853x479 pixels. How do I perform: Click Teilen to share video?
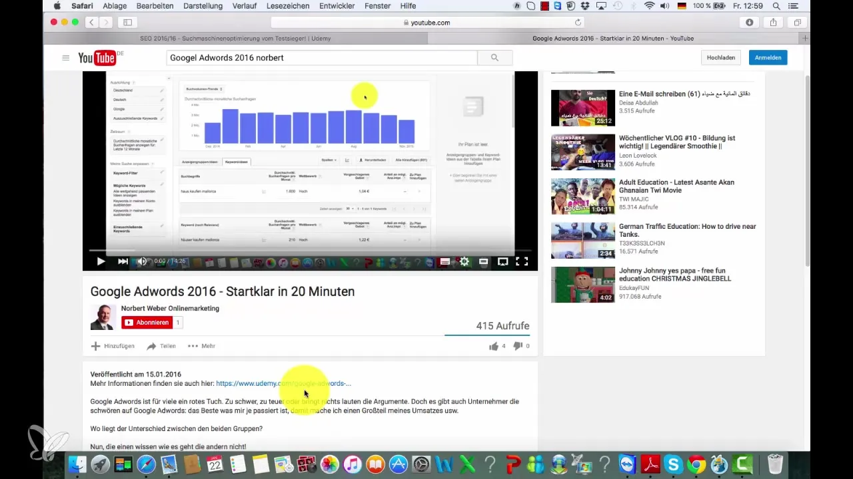(161, 346)
